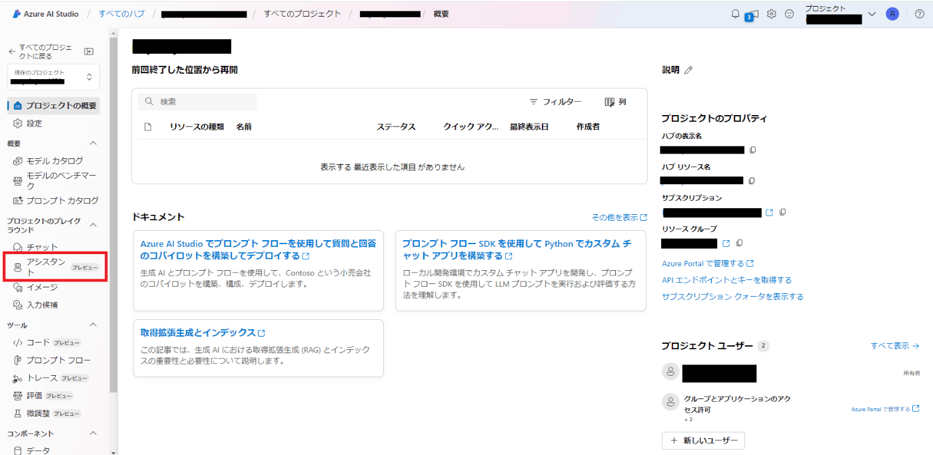933x455 pixels.
Task: Click the チャット bubble icon
Action: pos(17,247)
